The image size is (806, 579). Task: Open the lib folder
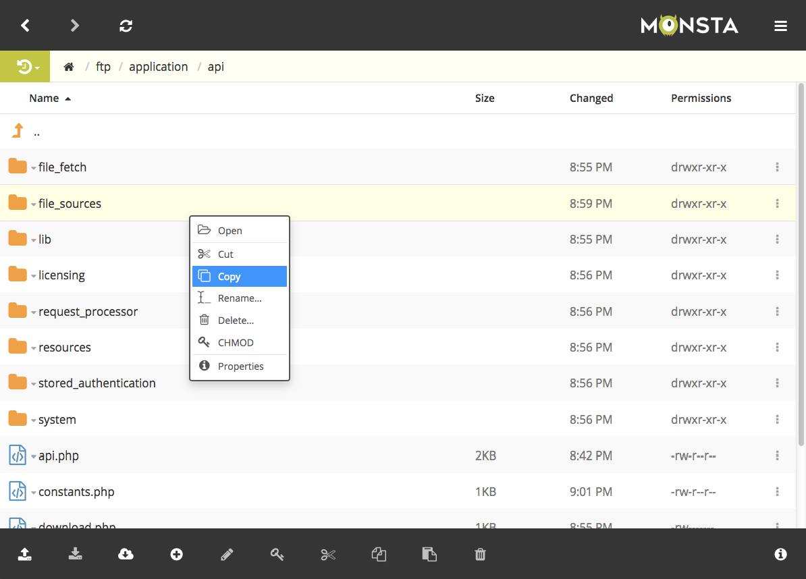point(45,240)
